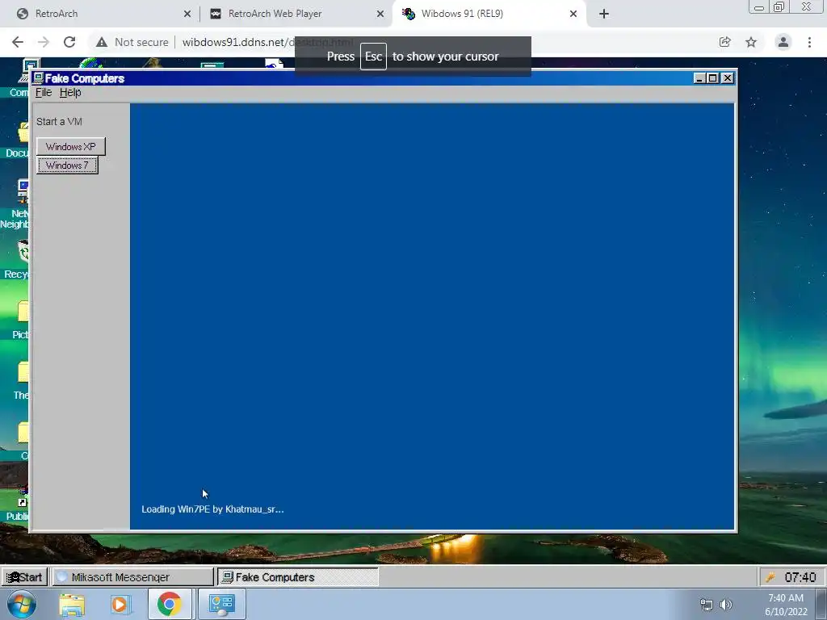Viewport: 827px width, 620px height.
Task: Go forward in the browser
Action: coord(44,42)
